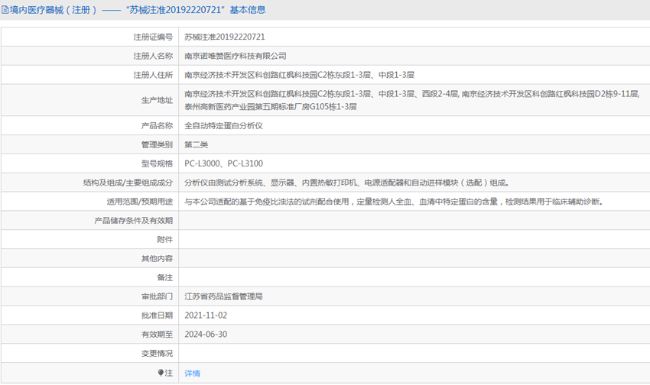Image resolution: width=650 pixels, height=385 pixels.
Task: Click the 适用范围/预期用途 description text
Action: [393, 202]
